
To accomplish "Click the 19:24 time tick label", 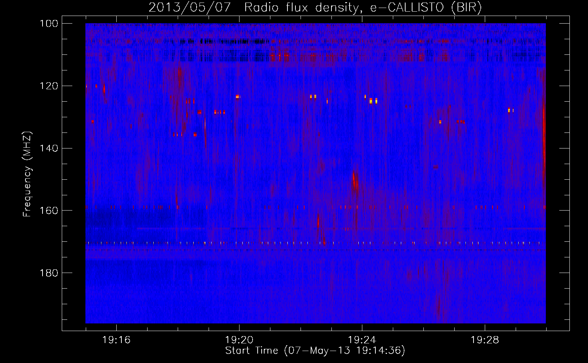I will coord(362,340).
